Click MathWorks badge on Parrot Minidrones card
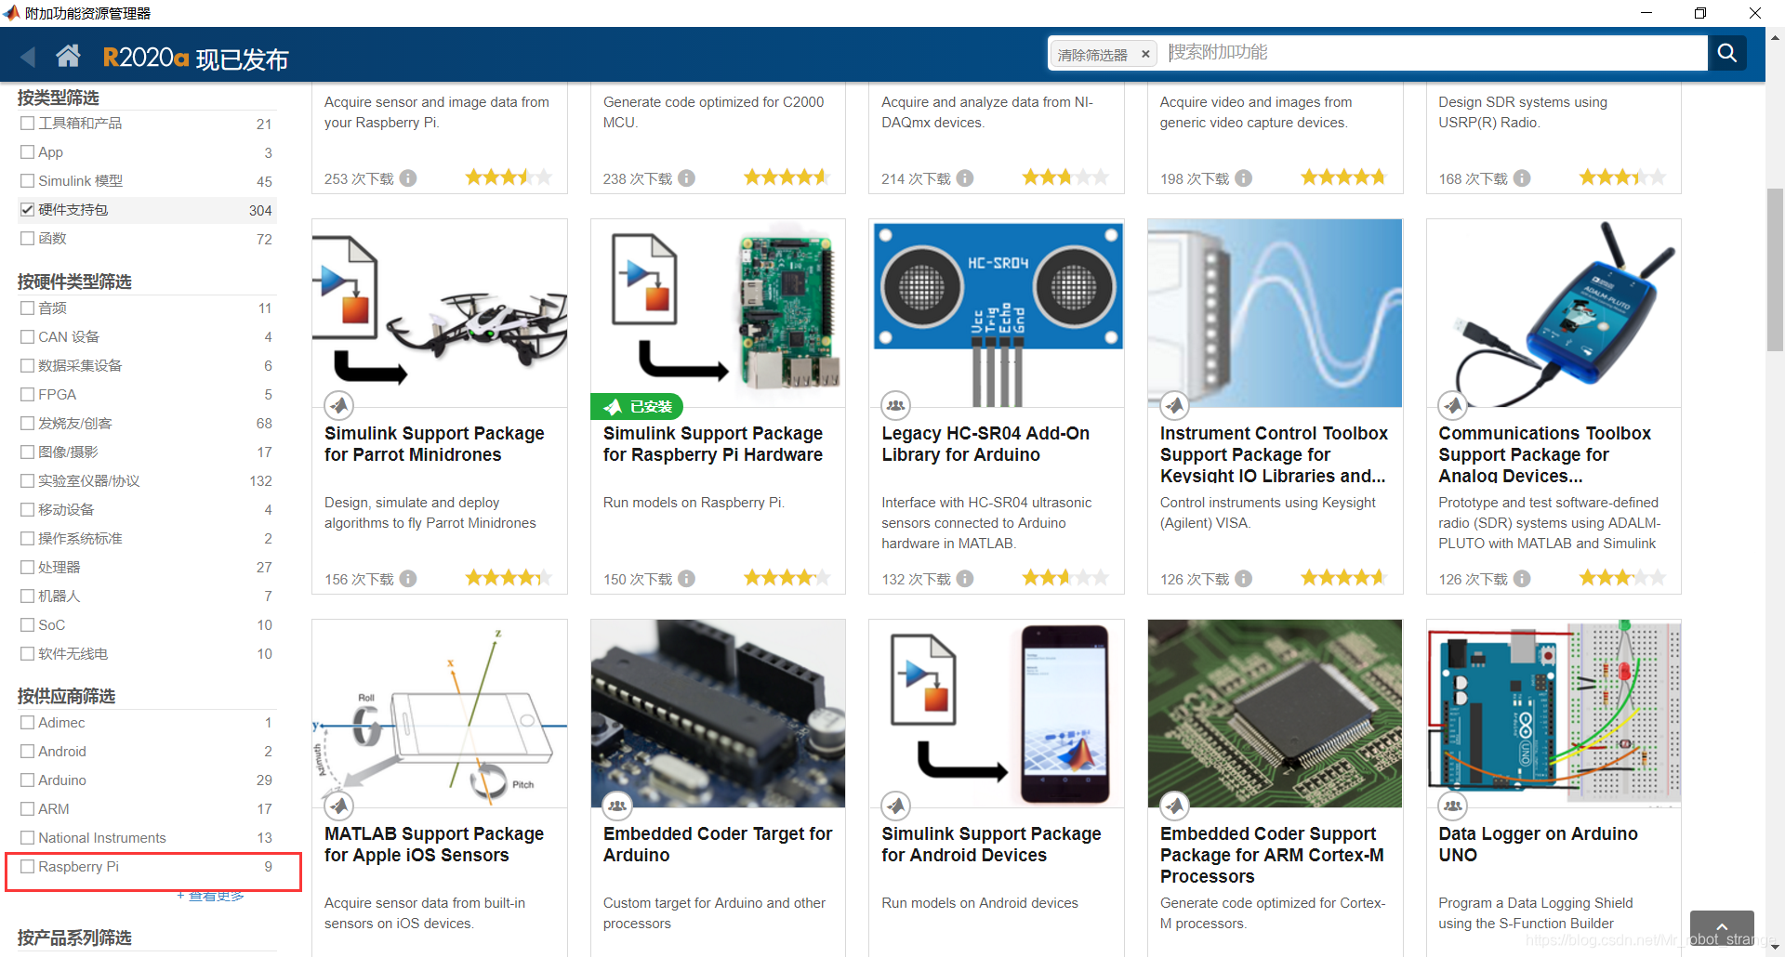The width and height of the screenshot is (1785, 957). pos(339,405)
